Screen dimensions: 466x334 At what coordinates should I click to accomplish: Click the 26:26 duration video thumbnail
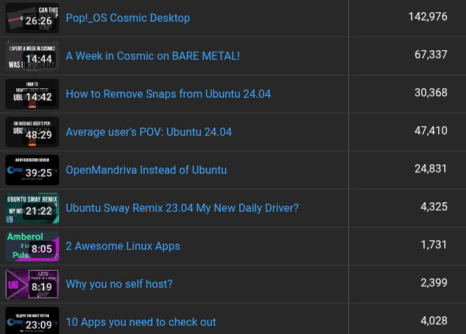tap(32, 18)
